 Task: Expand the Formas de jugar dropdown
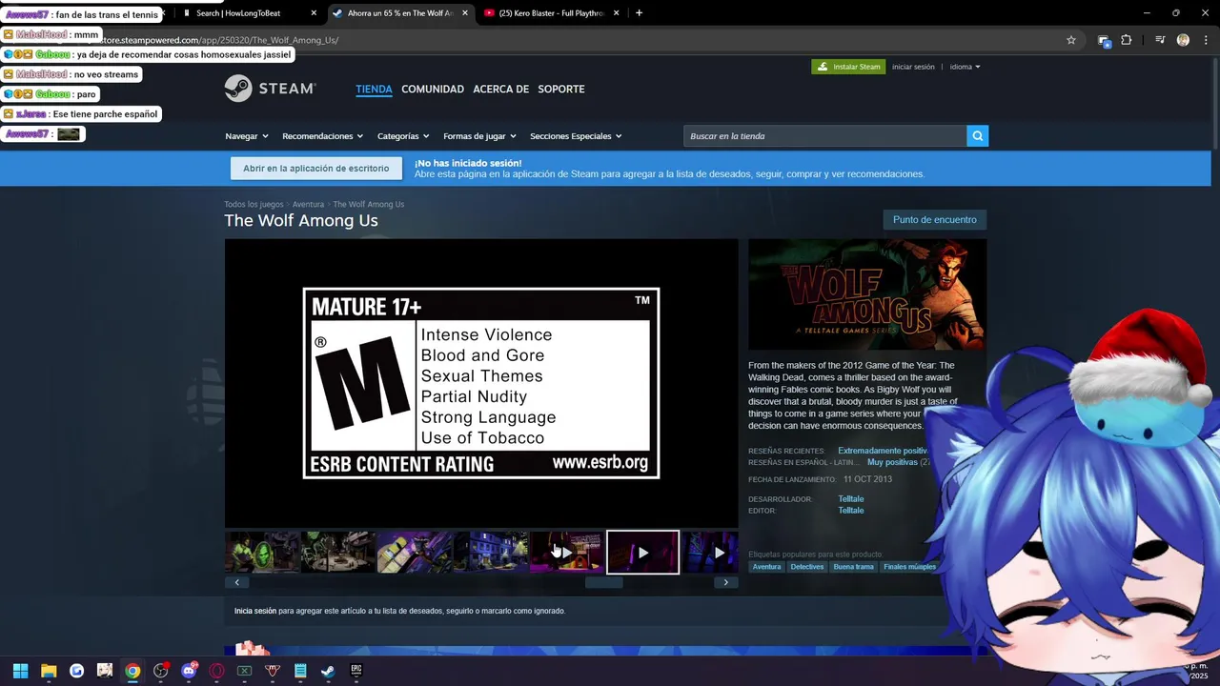pos(479,136)
